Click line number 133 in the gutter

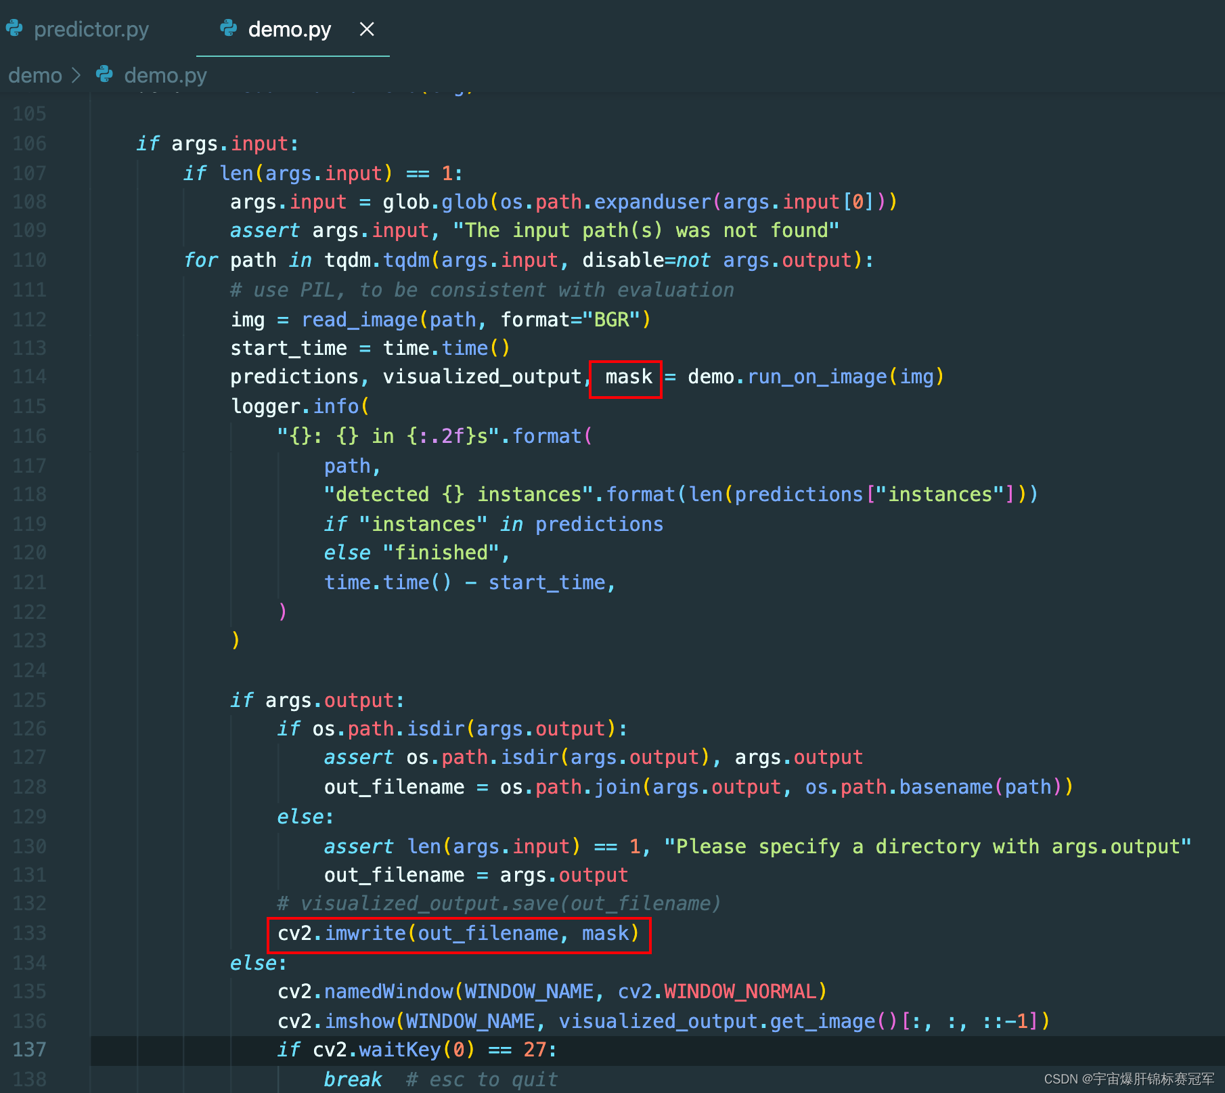30,933
